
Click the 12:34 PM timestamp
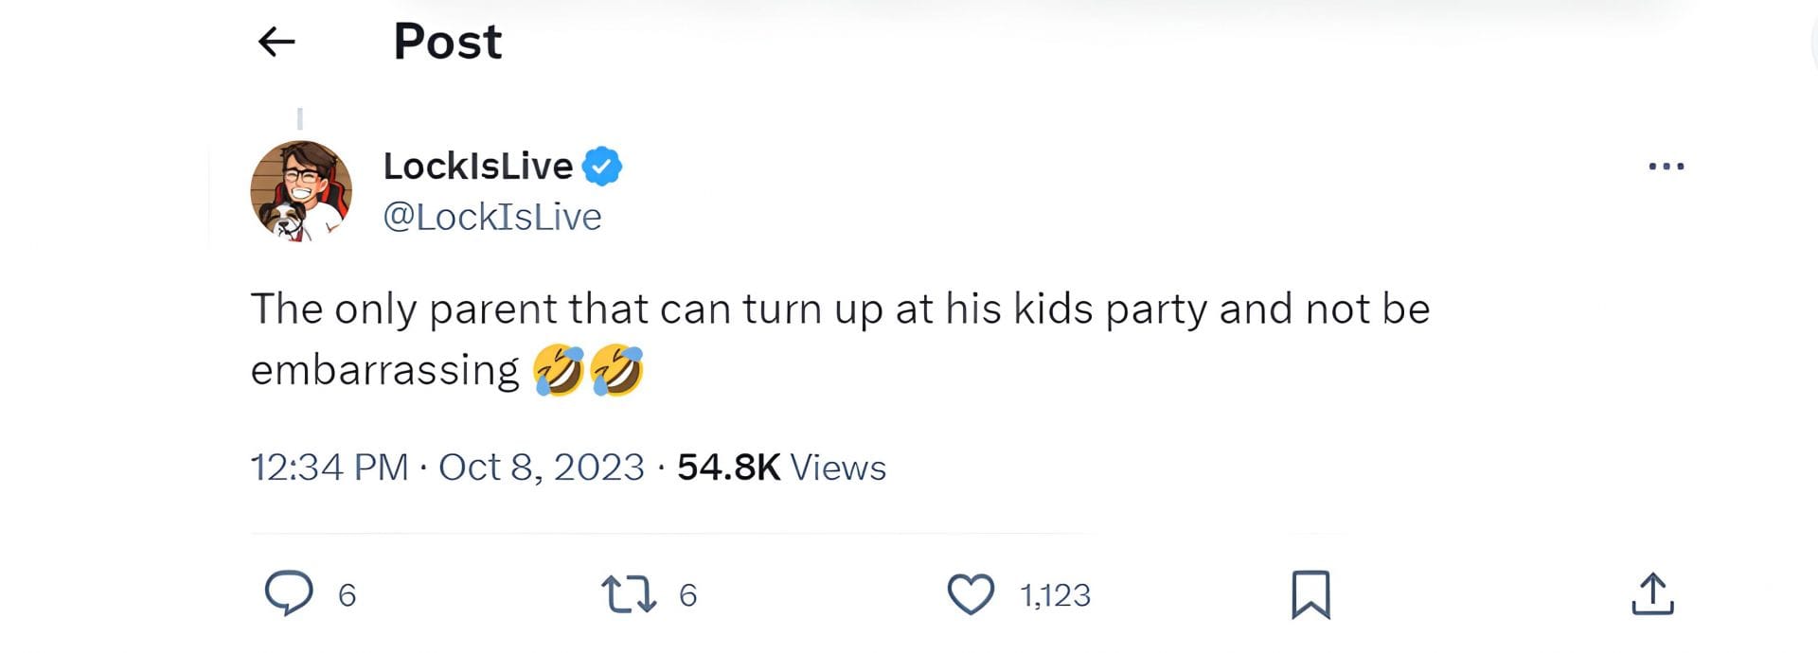(329, 468)
